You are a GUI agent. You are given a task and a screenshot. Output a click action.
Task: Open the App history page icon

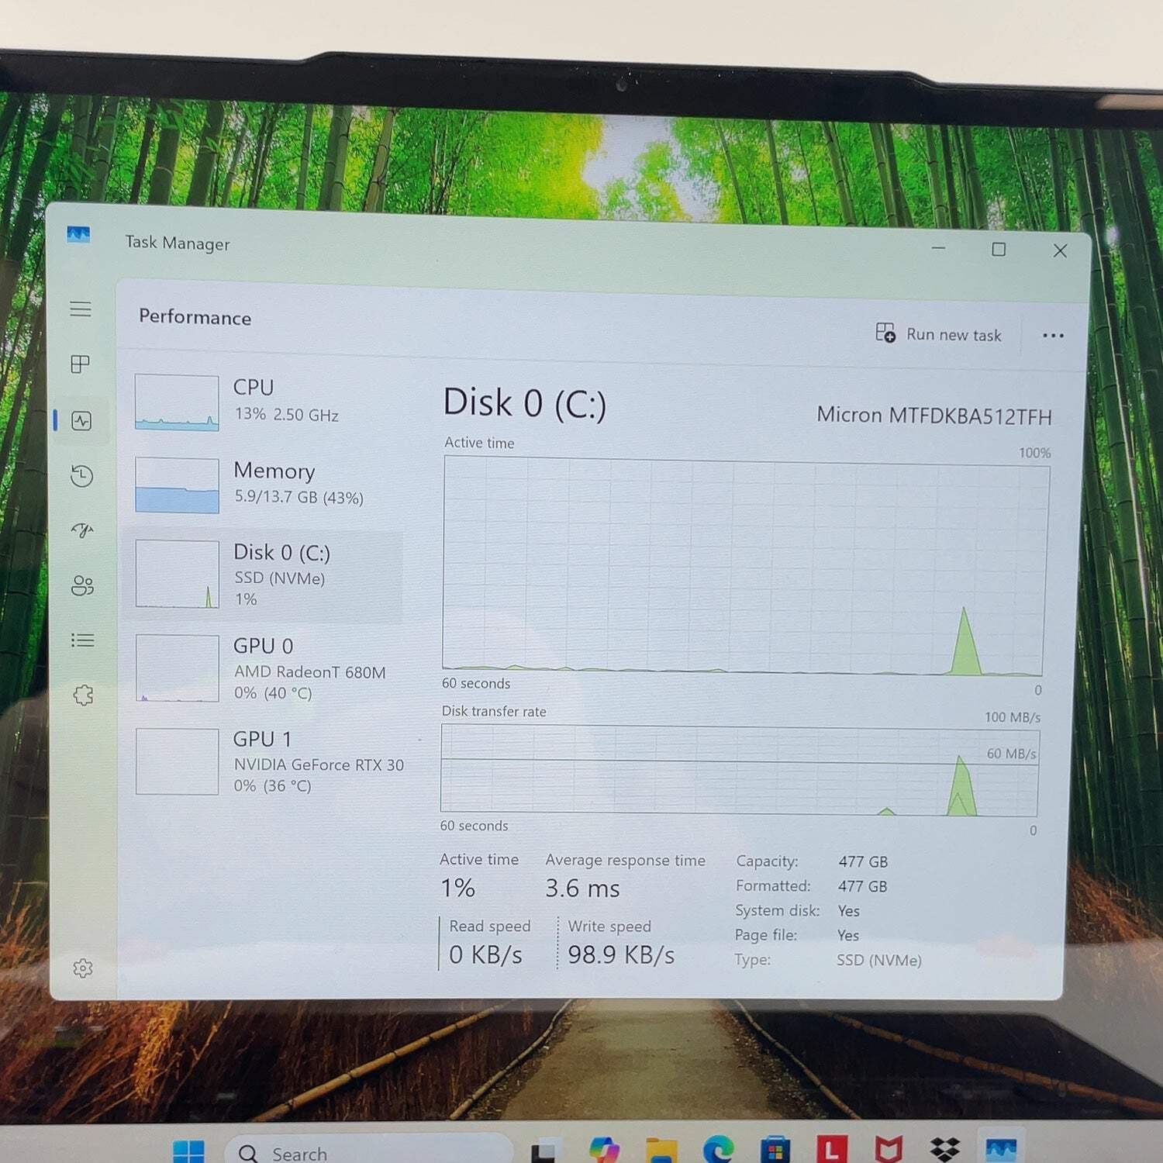pos(81,475)
